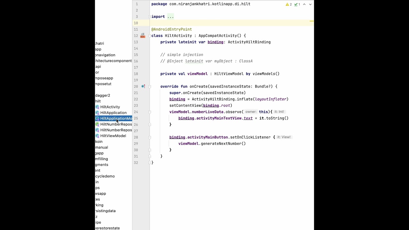Select the hilt package in the project tree
409x230 pixels.
click(98, 101)
